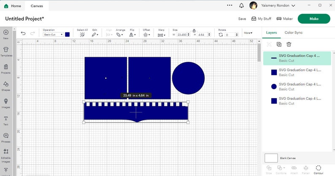This screenshot has height=176, width=335.
Task: Click the Group icon in Layers panel
Action: point(269,44)
